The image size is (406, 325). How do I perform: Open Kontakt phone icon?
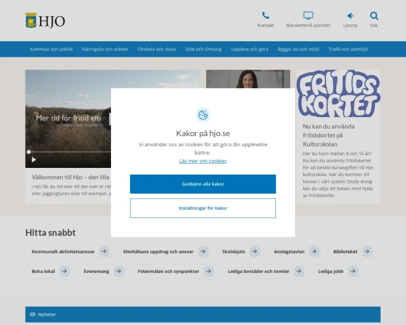[x=266, y=16]
